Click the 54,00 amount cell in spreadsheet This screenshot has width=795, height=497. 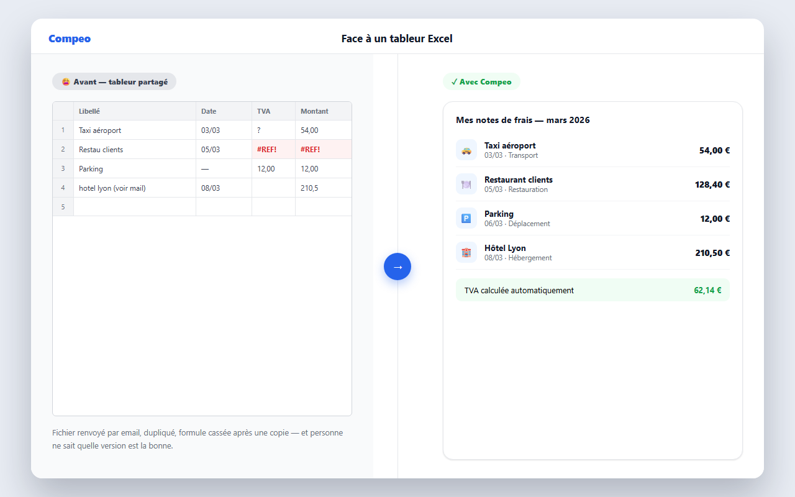point(324,130)
